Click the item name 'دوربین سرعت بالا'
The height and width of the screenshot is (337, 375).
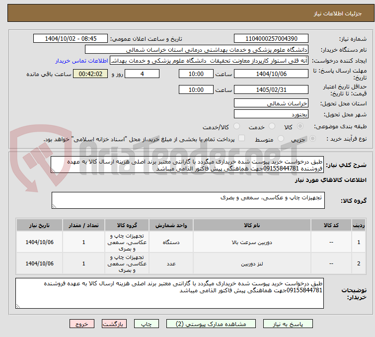pyautogui.click(x=252, y=242)
